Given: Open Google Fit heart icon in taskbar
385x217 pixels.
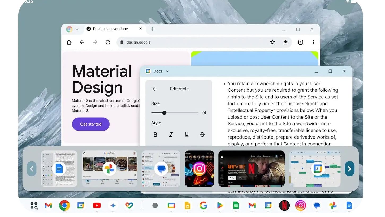Looking at the screenshot, I should click(129, 205).
